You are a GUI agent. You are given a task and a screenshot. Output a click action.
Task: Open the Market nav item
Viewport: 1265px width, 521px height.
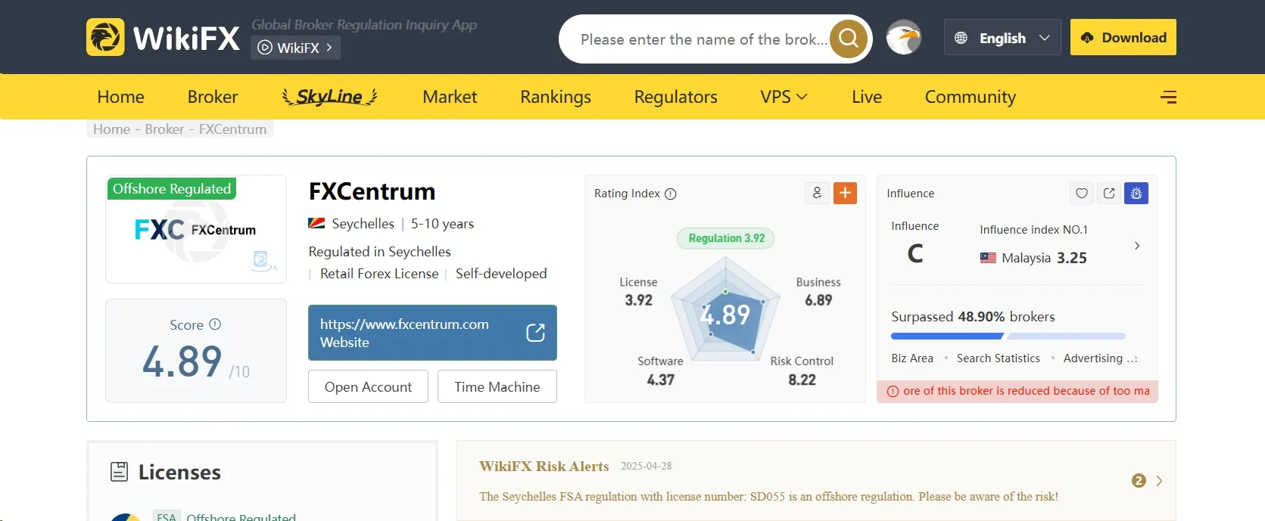450,97
